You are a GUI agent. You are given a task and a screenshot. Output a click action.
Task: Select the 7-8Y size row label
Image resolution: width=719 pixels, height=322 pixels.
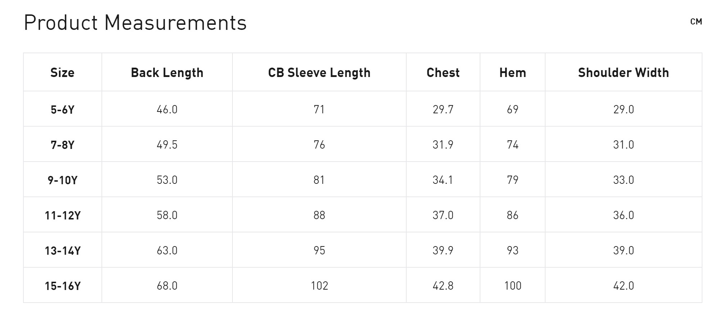click(x=63, y=145)
